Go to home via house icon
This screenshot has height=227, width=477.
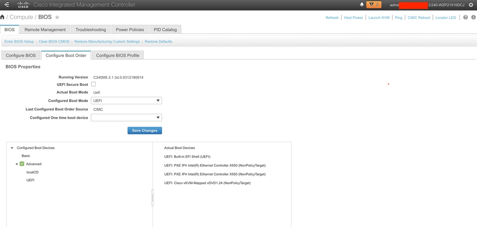(2, 17)
